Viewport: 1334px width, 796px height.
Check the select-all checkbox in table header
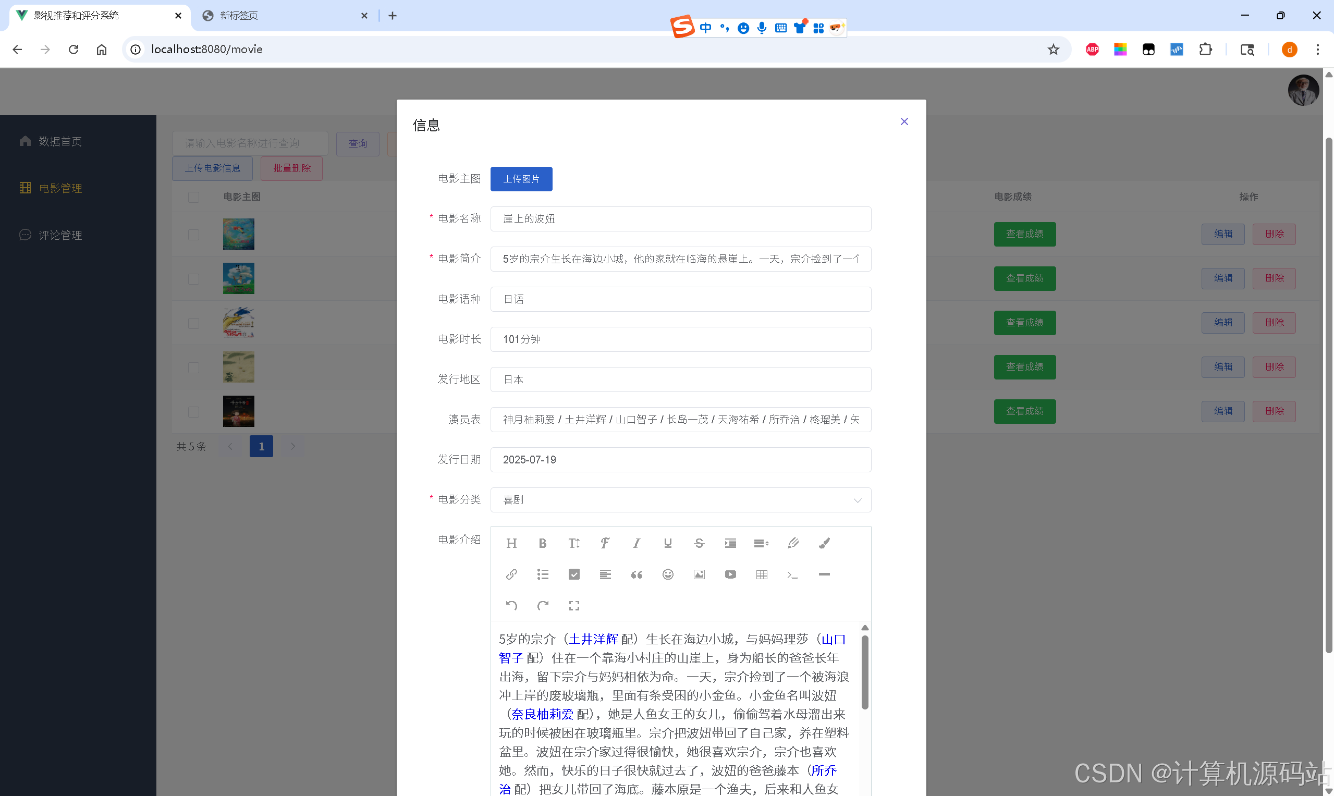(x=193, y=197)
